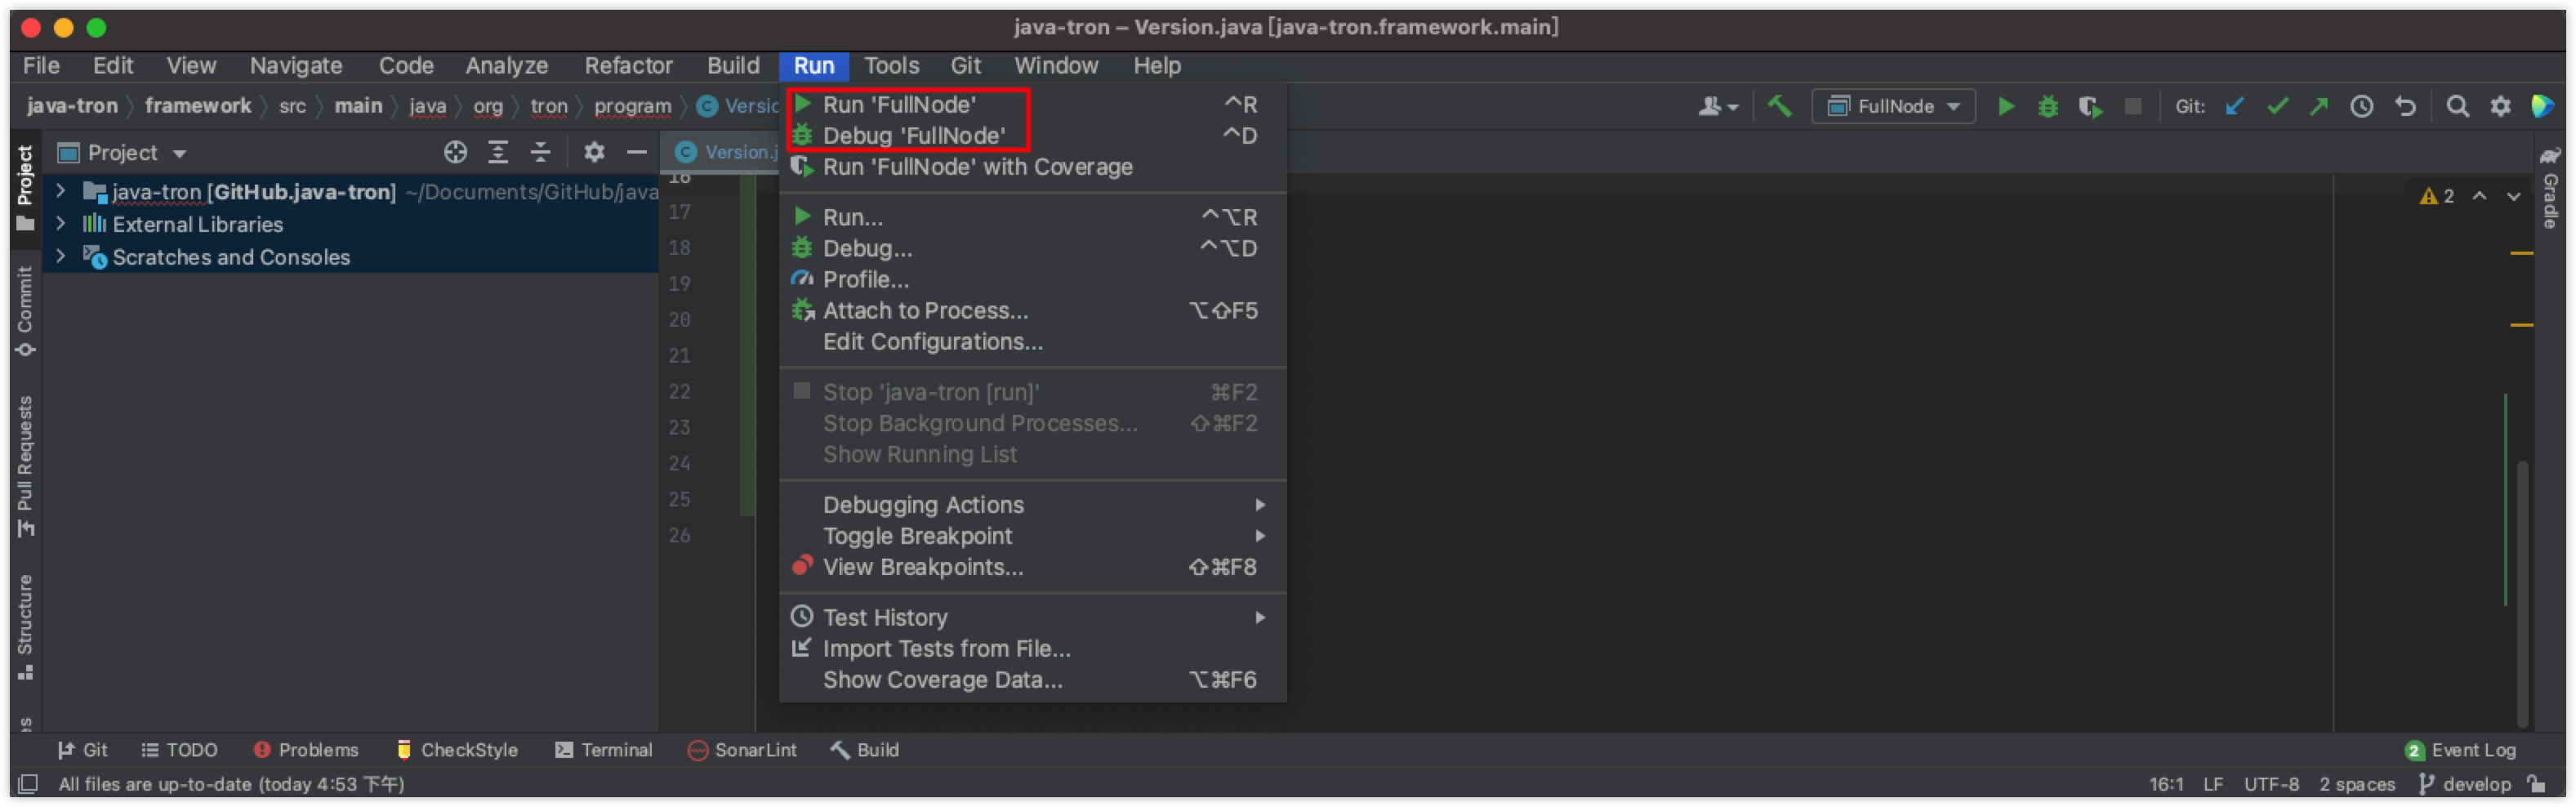This screenshot has width=2576, height=807.
Task: Open the Problems tool window
Action: click(305, 750)
